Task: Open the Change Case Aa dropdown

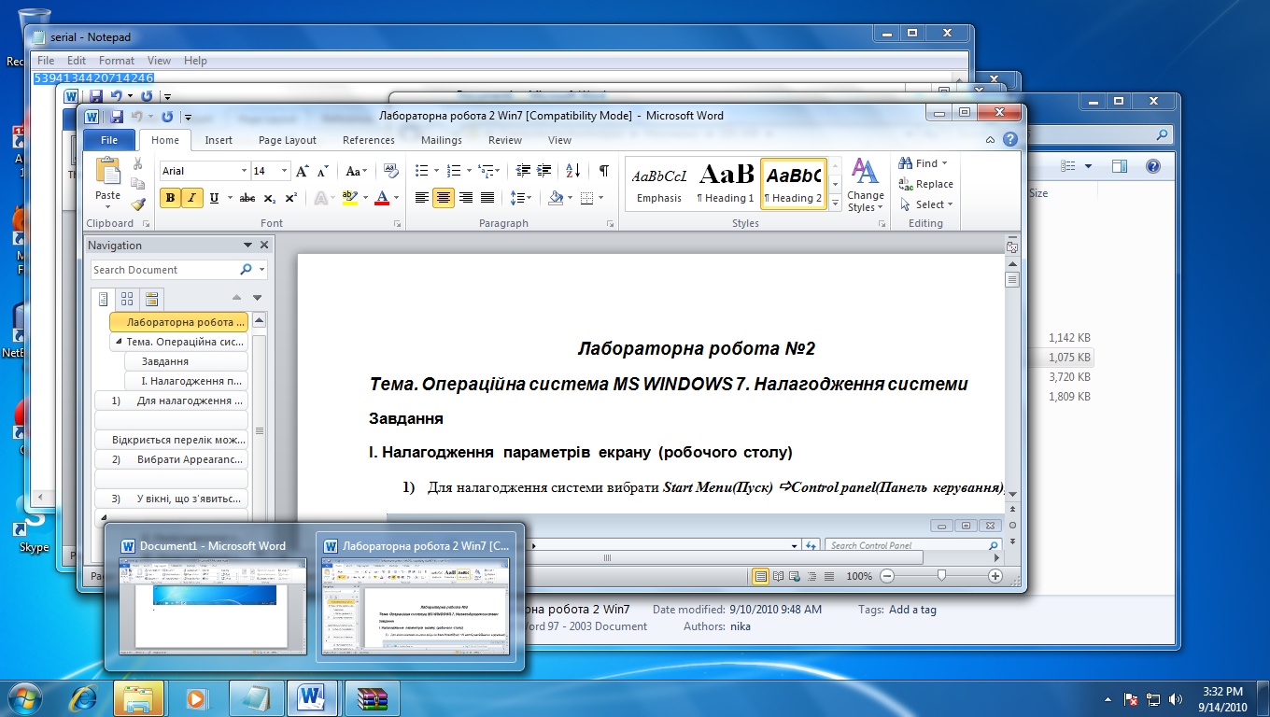Action: [x=356, y=171]
